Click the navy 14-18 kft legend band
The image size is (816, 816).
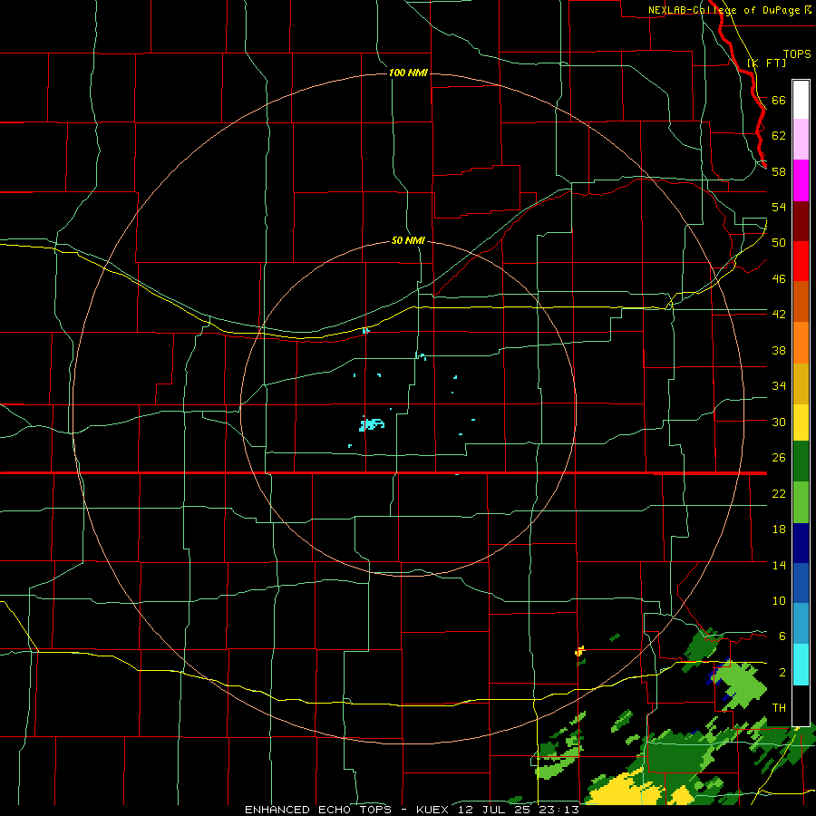coord(801,543)
